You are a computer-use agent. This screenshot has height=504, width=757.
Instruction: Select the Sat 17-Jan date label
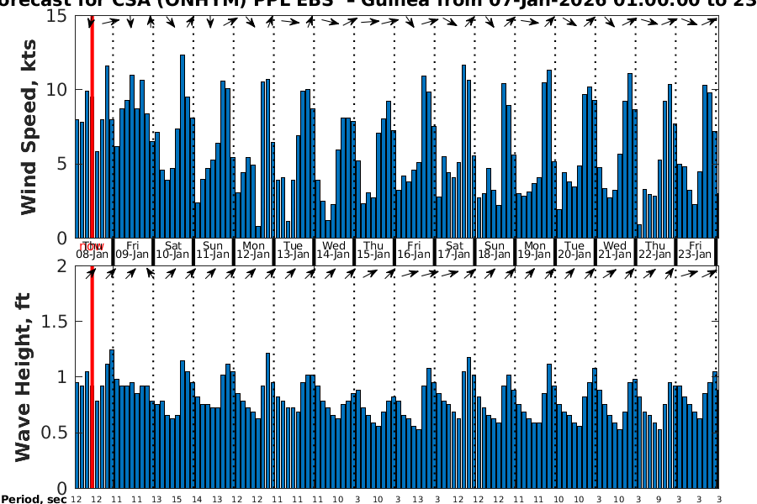tap(454, 249)
